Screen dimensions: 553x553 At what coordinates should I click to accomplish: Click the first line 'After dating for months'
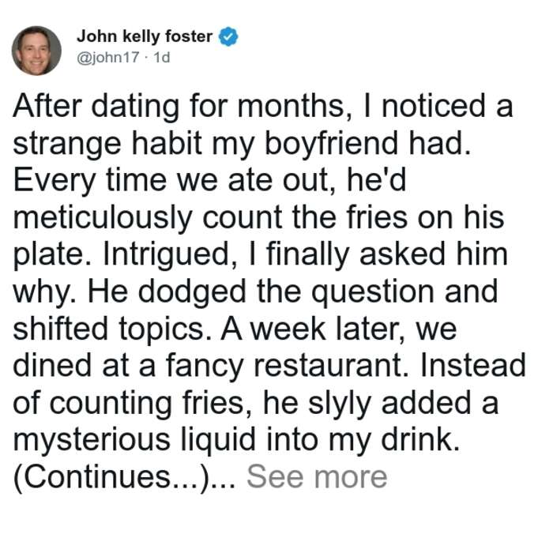[x=179, y=106]
